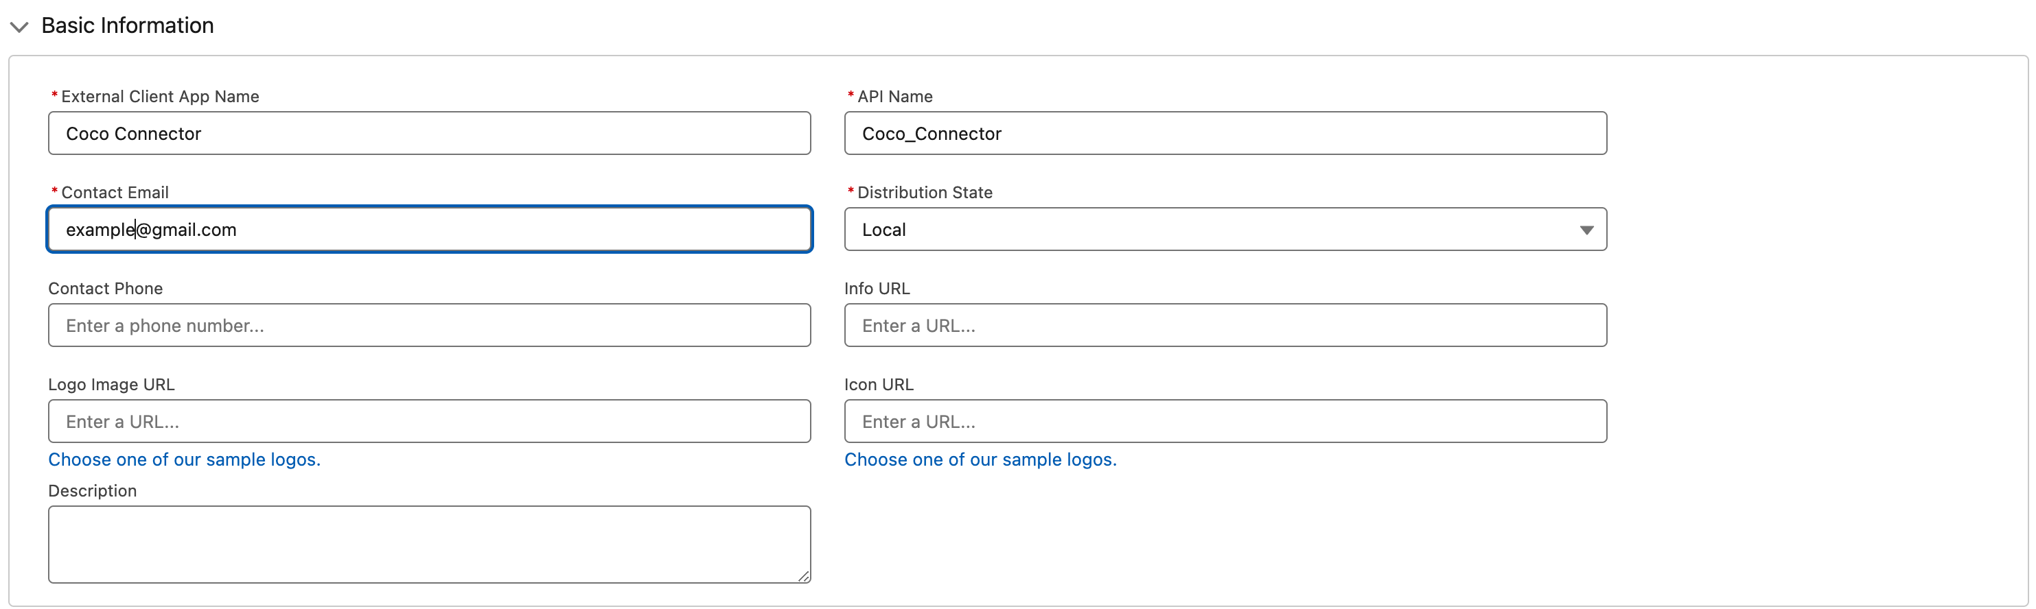Click the Contact Phone label
The height and width of the screenshot is (609, 2036).
click(105, 288)
